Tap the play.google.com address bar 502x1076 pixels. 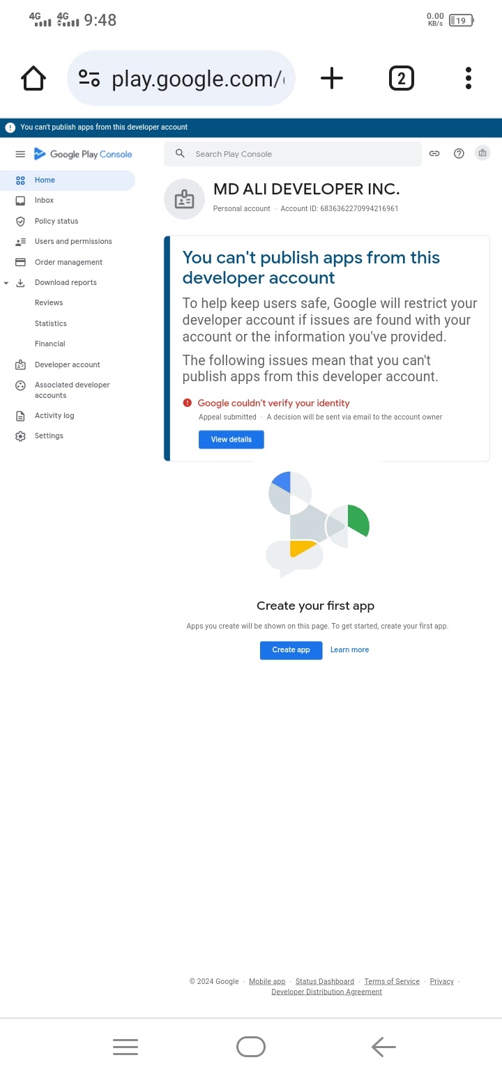[181, 78]
